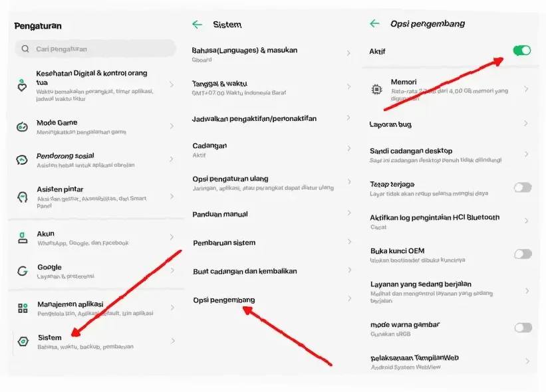The image size is (546, 392).
Task: Tap the Google logo icon
Action: (x=23, y=271)
